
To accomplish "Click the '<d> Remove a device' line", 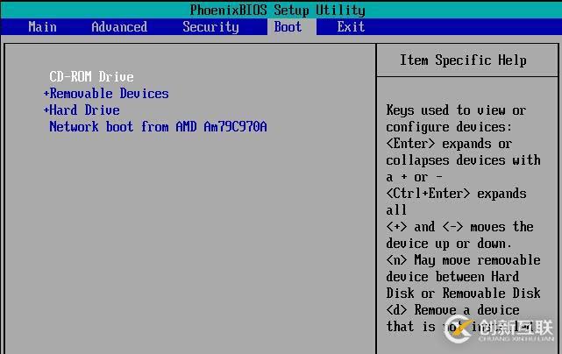I will (452, 310).
